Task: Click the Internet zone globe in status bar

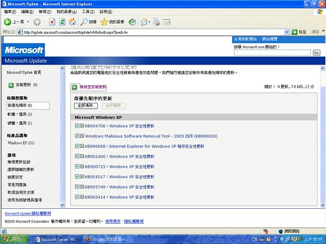Action: click(280, 231)
